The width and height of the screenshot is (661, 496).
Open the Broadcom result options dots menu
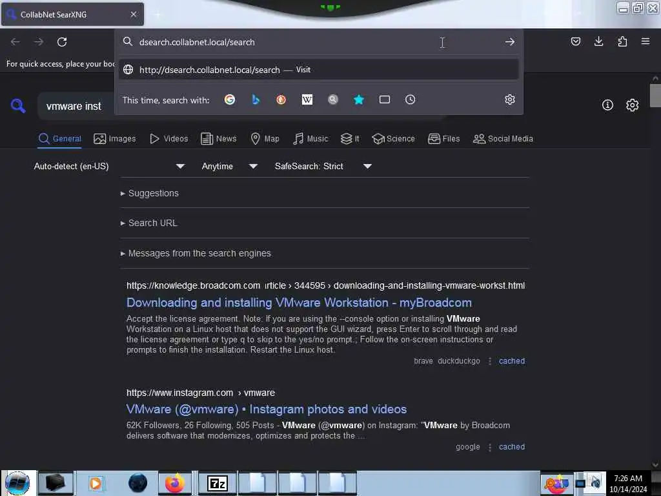point(489,361)
